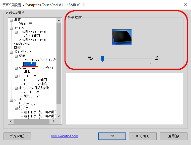Collapse the Momentum (モーメンタム) node

tap(16, 68)
